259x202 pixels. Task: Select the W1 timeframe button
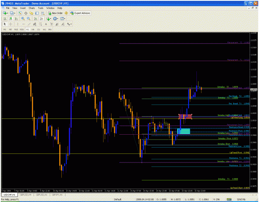(x=44, y=30)
